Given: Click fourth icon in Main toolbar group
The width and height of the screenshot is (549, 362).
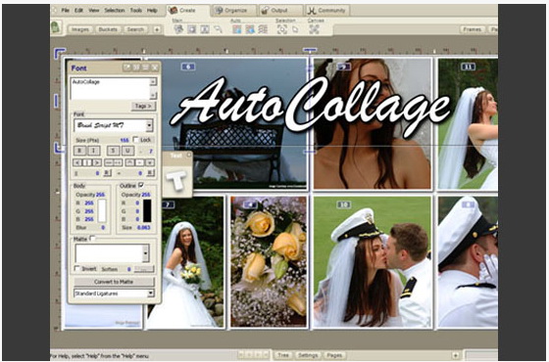Looking at the screenshot, I should click(218, 29).
